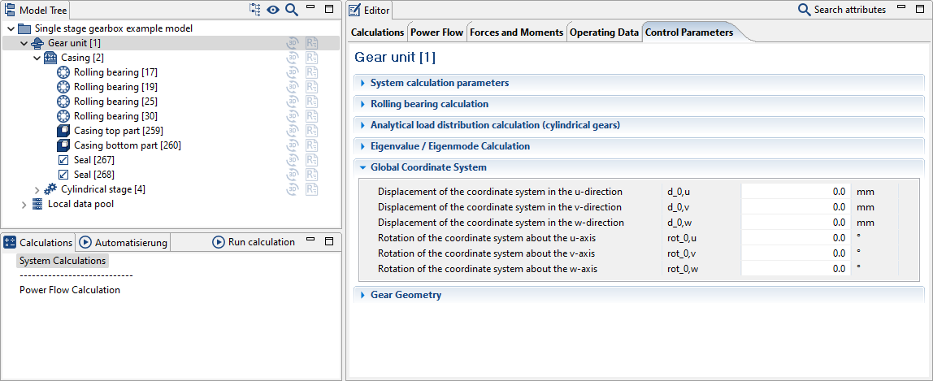Click the d_0,v displacement value field
The image size is (933, 381).
coord(796,207)
